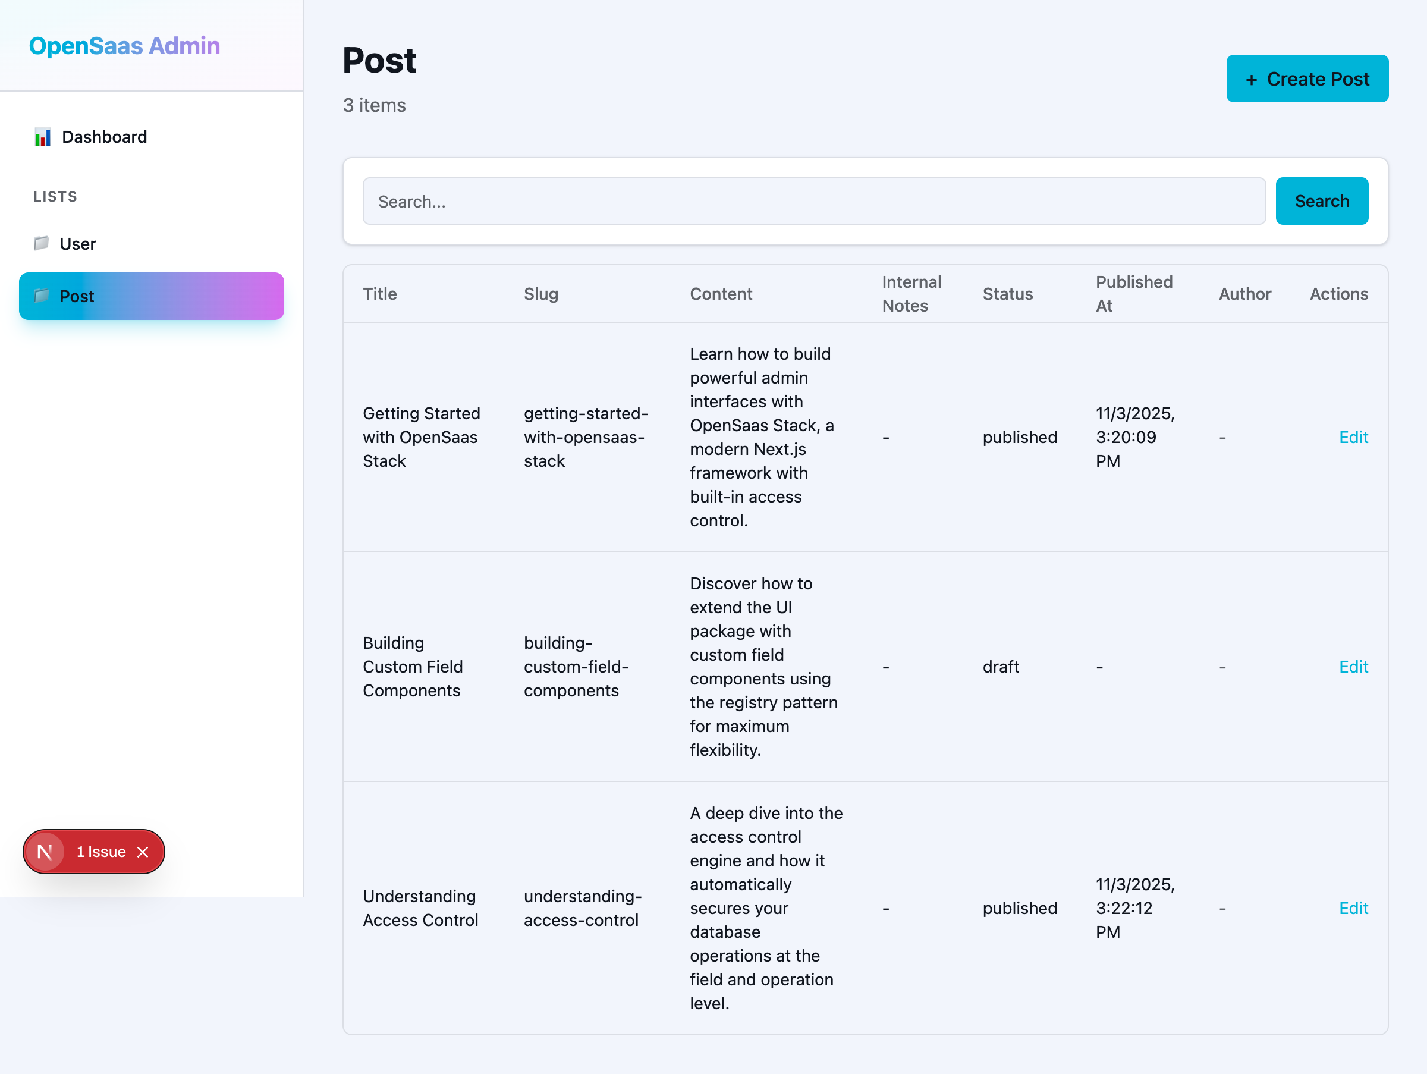The image size is (1427, 1074).
Task: Click the Title column header
Action: 379,294
